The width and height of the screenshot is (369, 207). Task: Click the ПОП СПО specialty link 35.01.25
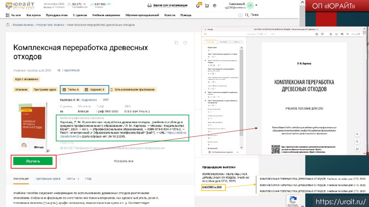coord(112,148)
